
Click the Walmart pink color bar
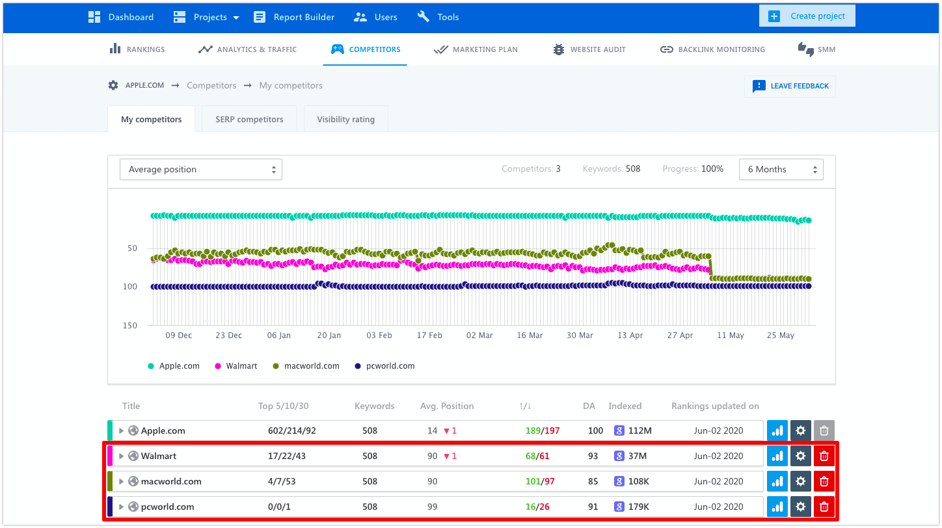110,456
